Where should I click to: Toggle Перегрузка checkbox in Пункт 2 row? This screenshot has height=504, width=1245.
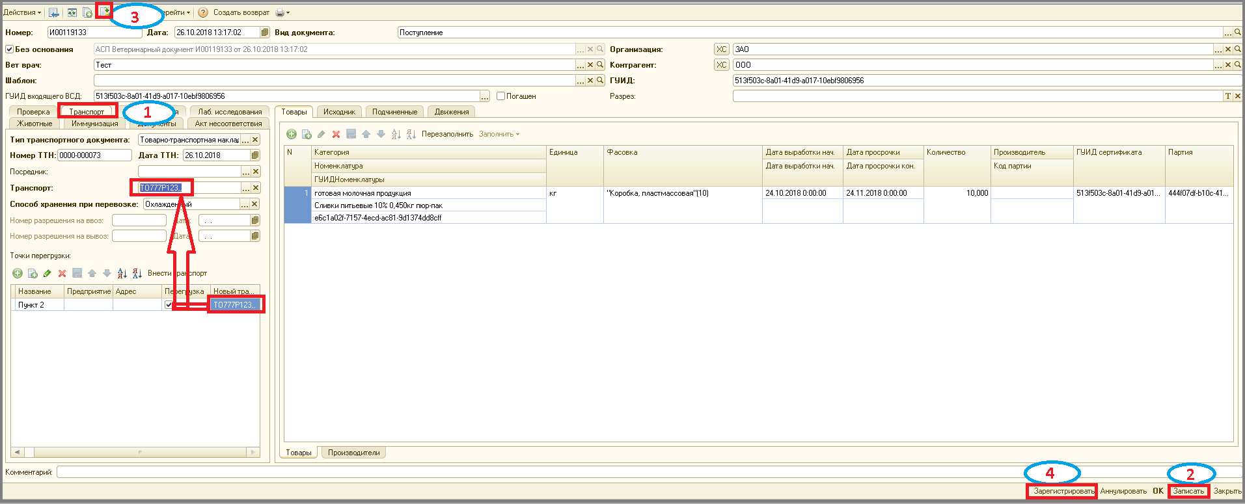tap(169, 305)
